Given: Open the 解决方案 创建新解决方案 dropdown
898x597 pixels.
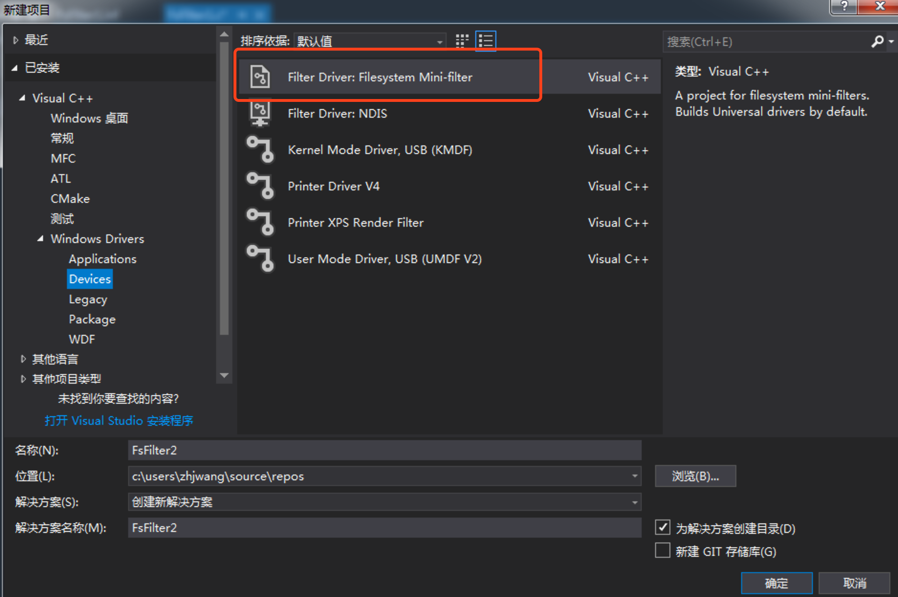Looking at the screenshot, I should click(635, 502).
